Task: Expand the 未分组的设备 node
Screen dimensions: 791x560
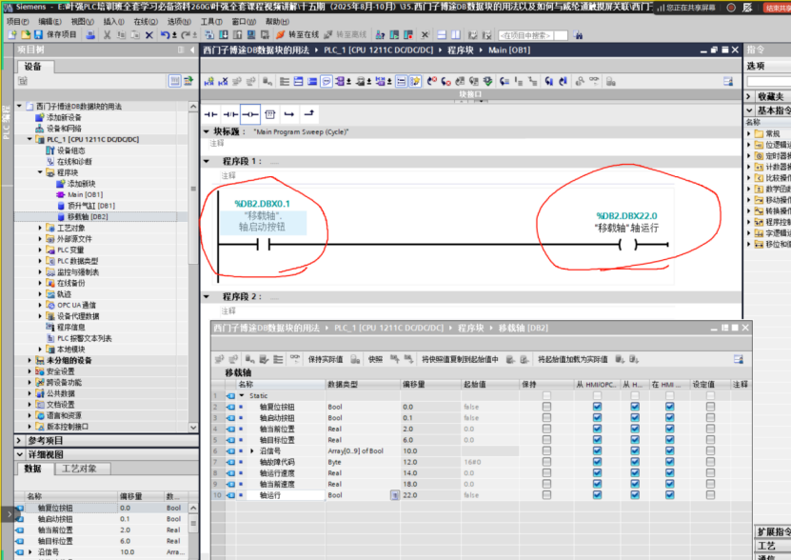Action: [30, 360]
